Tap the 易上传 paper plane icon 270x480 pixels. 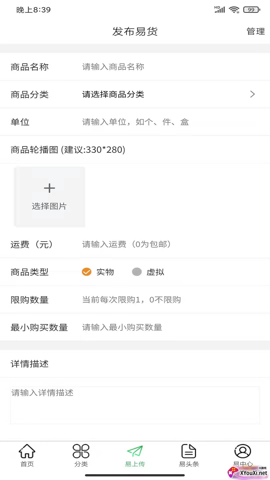[x=135, y=451]
